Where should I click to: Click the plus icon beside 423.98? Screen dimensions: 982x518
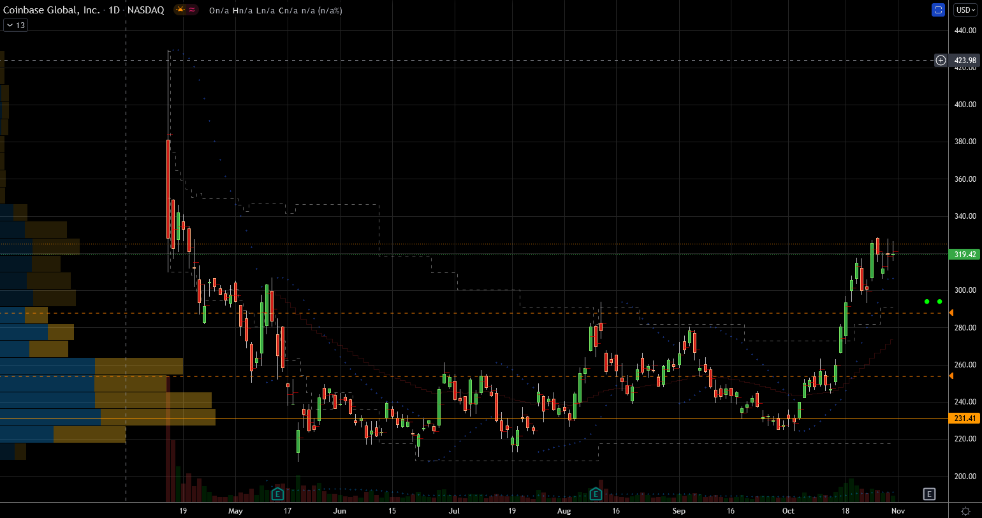click(941, 61)
